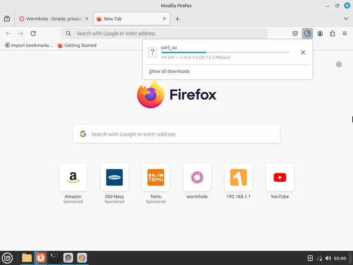Click the notes tray icon
This screenshot has width=353, height=265.
click(x=310, y=258)
